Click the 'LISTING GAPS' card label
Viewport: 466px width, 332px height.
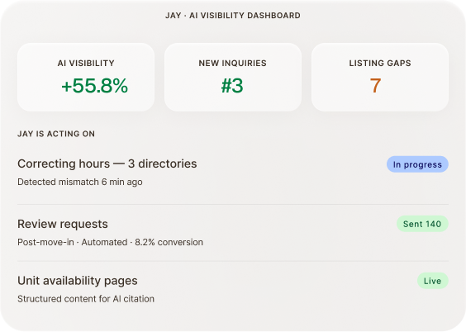[x=380, y=63]
